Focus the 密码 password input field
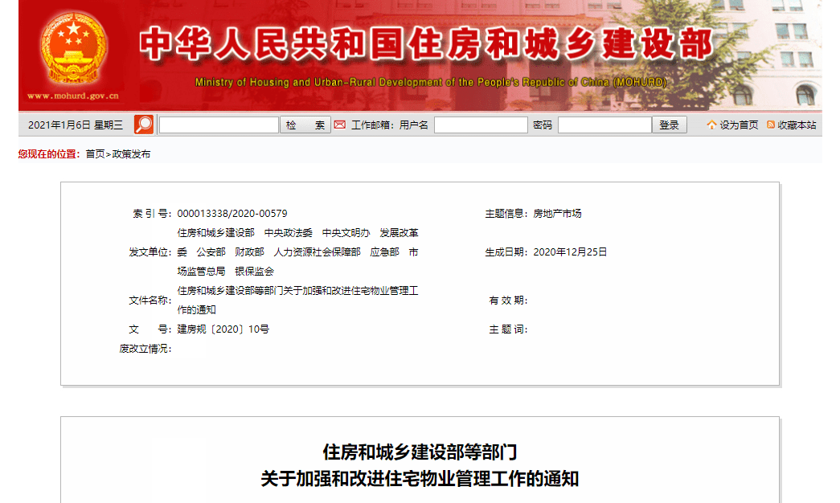 [604, 125]
